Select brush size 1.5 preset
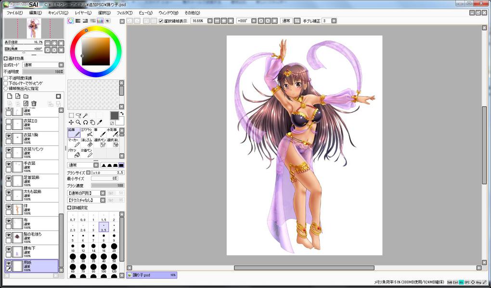 click(x=103, y=217)
